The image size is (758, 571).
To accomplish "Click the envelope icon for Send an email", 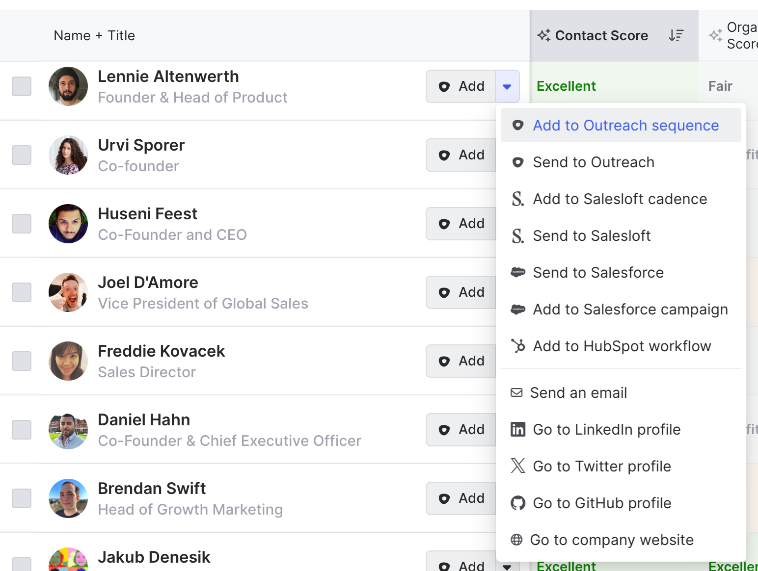I will [x=516, y=392].
